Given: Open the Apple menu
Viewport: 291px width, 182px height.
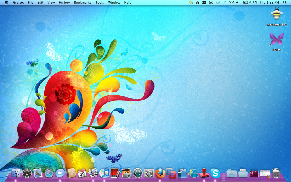Looking at the screenshot, I should 6,2.
